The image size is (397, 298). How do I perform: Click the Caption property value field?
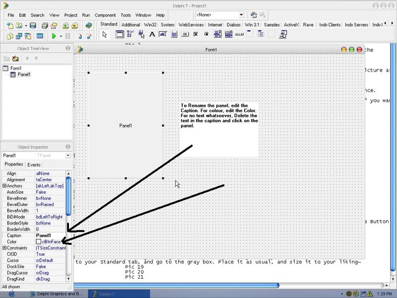(50, 235)
